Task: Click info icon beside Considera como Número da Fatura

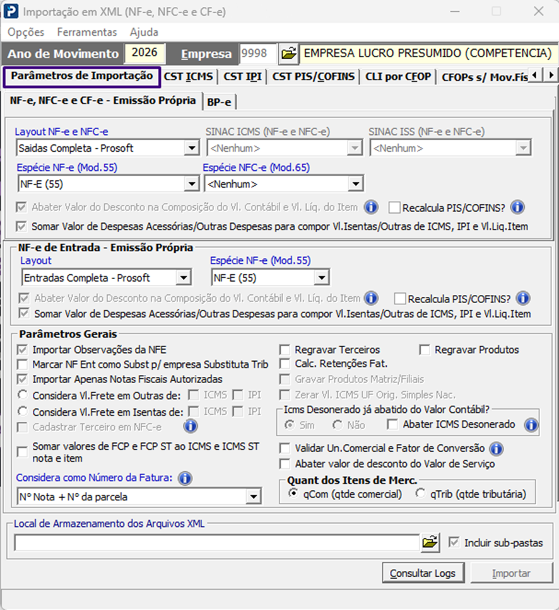Action: [185, 478]
